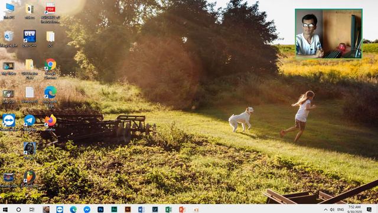Open Messenger from the taskbar
The width and height of the screenshot is (378, 213).
click(x=87, y=209)
